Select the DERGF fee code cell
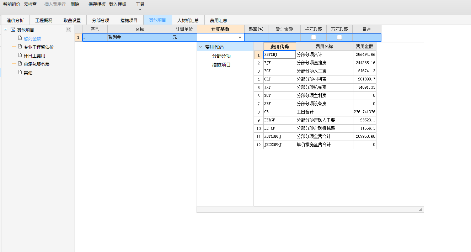471x252 pixels. click(280, 120)
